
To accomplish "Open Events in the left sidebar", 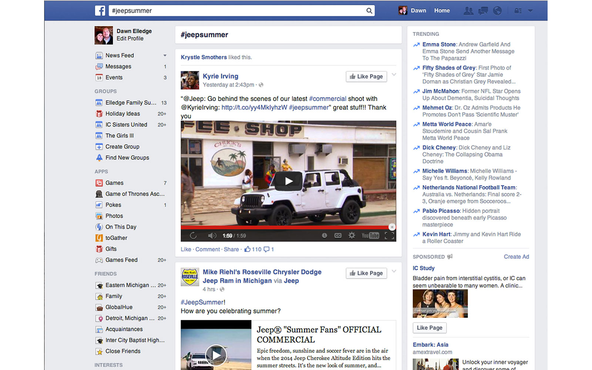I will coord(114,77).
